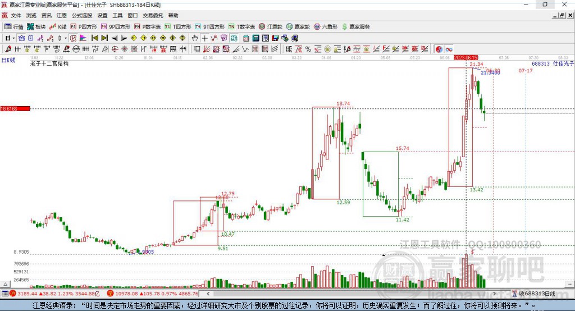Screen dimensions: 575x311
Task: Select the 21.34 high price label
Action: (x=476, y=64)
